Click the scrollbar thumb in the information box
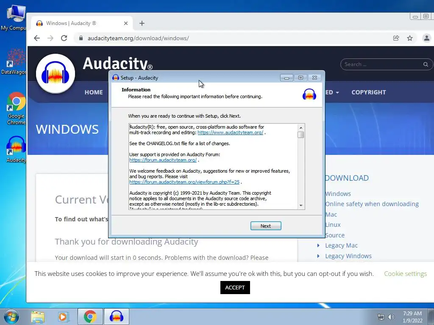This screenshot has width=434, height=325. pyautogui.click(x=301, y=135)
